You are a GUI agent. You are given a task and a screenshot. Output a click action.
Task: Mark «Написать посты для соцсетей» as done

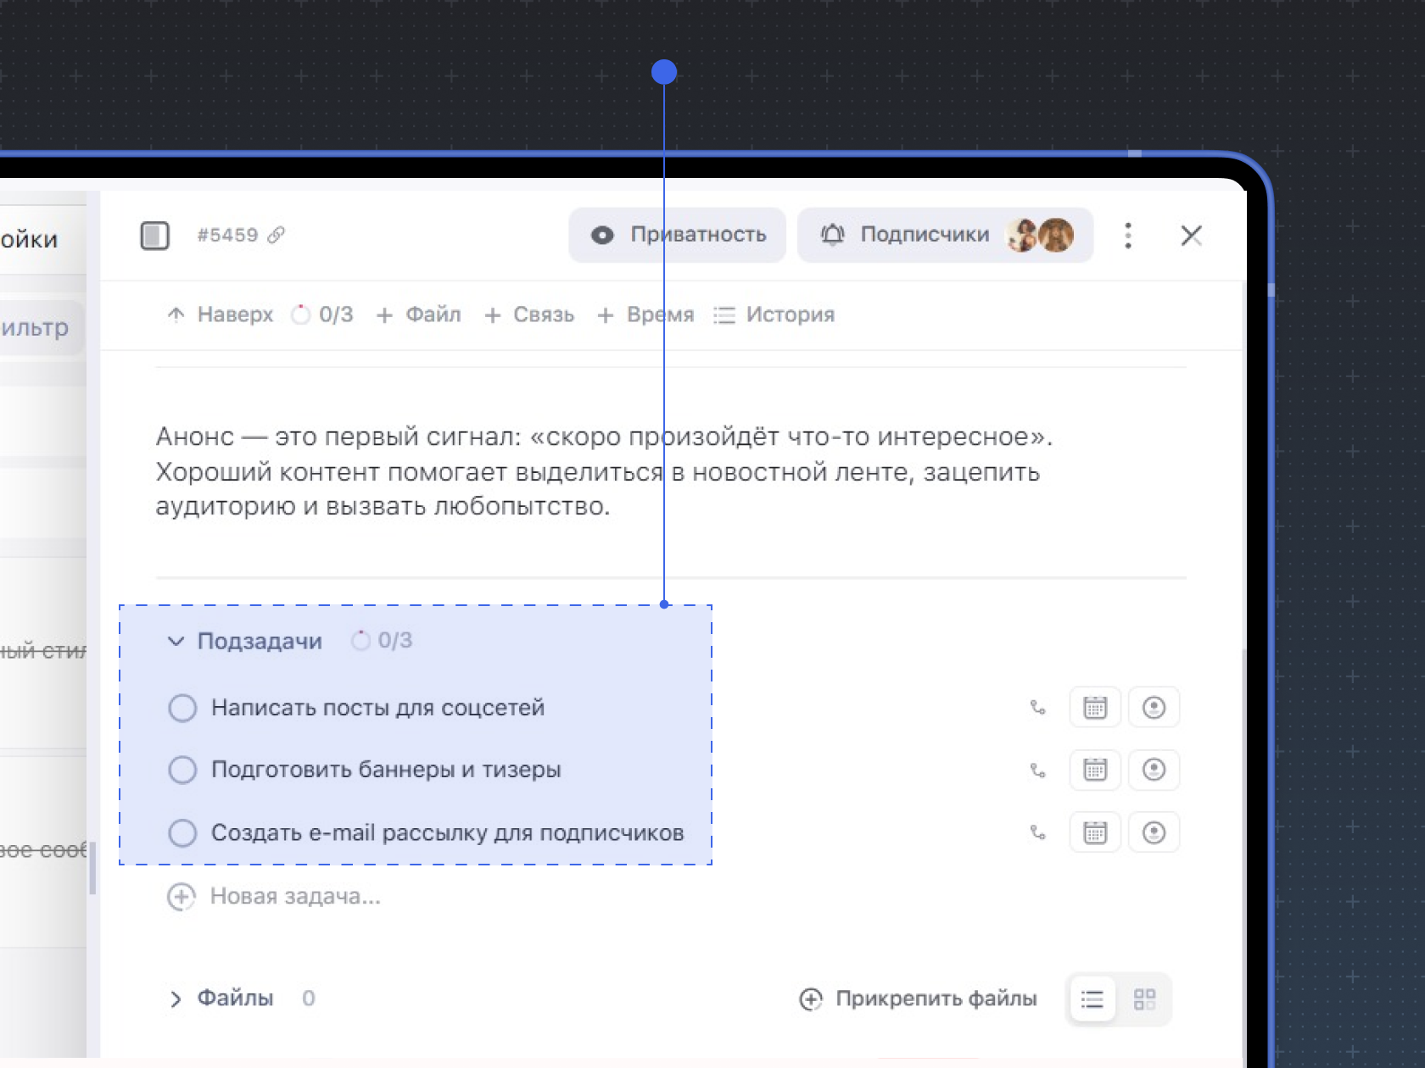182,707
